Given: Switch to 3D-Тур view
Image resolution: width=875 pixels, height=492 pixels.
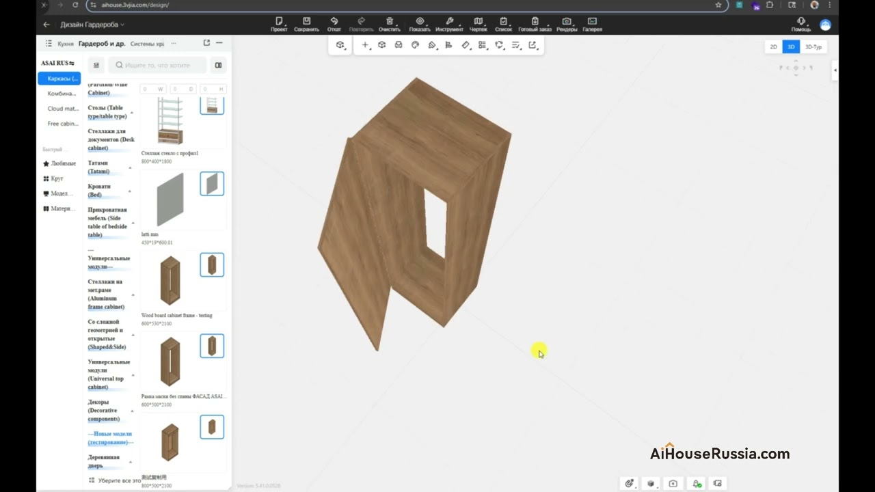Looking at the screenshot, I should tap(813, 47).
